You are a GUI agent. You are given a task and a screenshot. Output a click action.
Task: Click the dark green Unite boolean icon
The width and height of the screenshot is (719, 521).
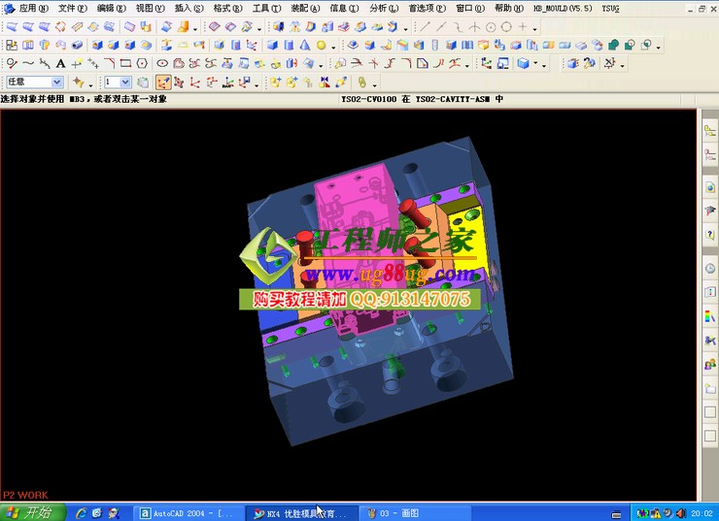[x=613, y=45]
